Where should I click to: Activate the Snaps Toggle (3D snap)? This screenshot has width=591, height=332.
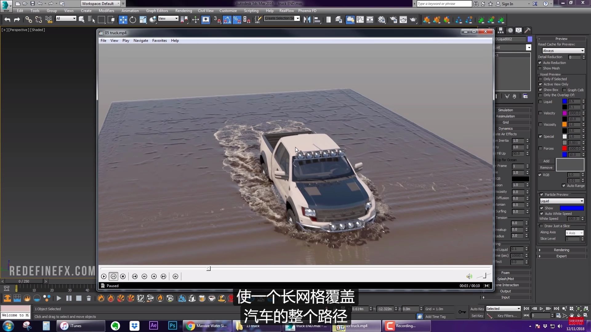(217, 20)
